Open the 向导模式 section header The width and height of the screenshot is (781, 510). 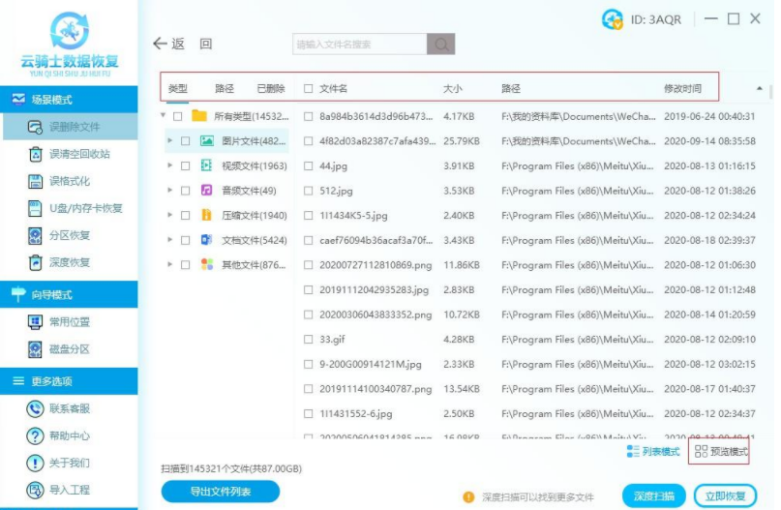[x=70, y=295]
